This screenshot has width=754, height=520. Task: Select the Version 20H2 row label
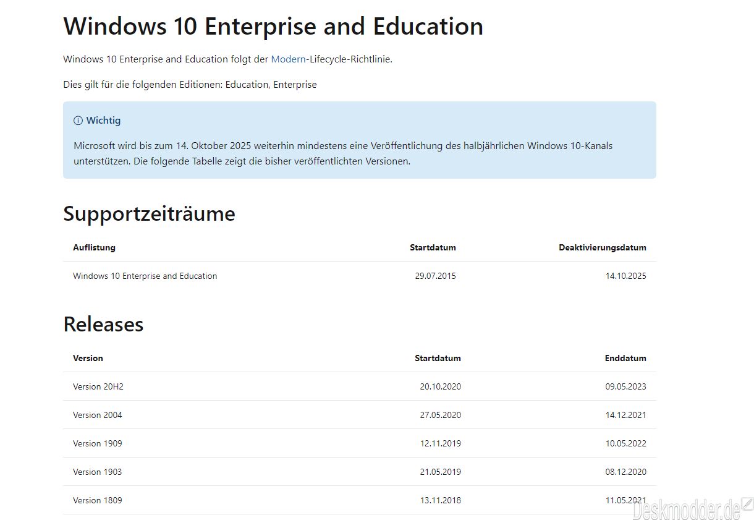98,386
